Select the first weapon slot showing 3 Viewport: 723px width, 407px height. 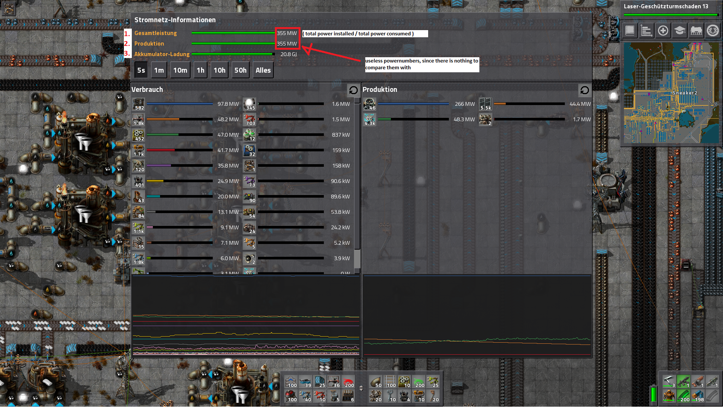click(669, 381)
